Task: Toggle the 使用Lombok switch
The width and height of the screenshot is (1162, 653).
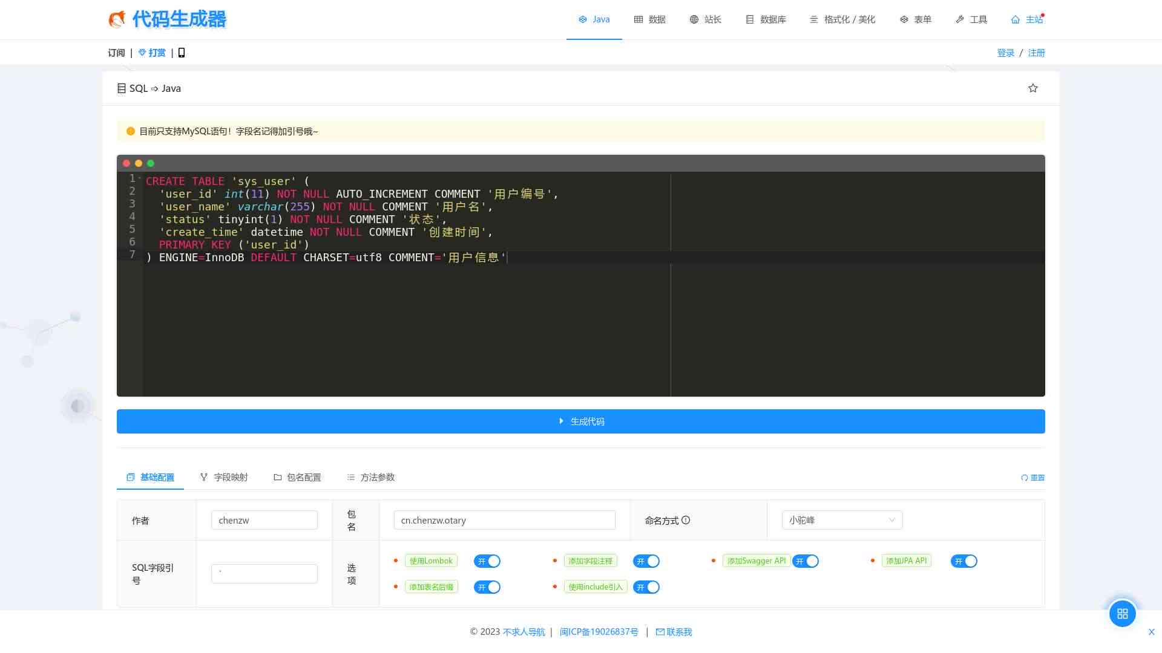Action: click(487, 561)
